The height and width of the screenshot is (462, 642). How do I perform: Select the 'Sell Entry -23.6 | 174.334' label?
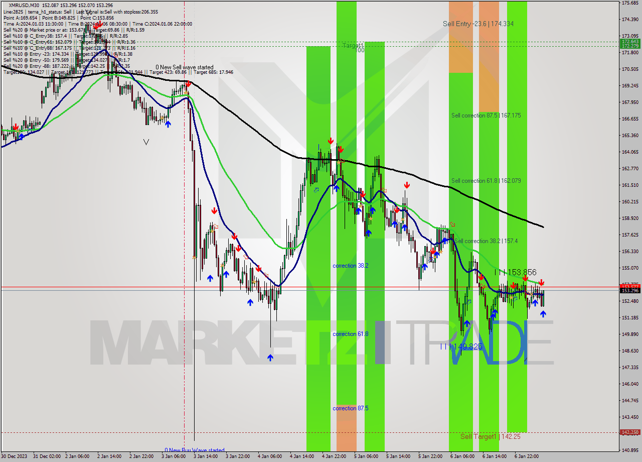tap(478, 24)
